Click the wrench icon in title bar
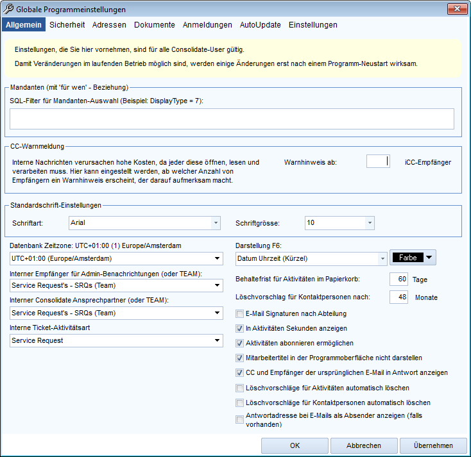The height and width of the screenshot is (457, 471). 8,10
